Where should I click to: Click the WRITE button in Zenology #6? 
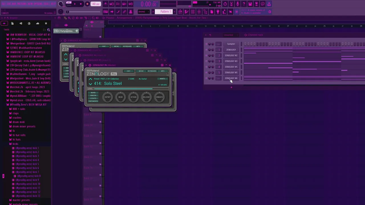tap(162, 79)
